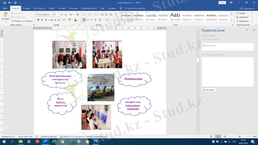Click the Поделиться share button

(247, 8)
